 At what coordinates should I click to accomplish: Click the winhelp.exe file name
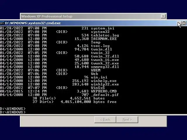[x=104, y=81]
